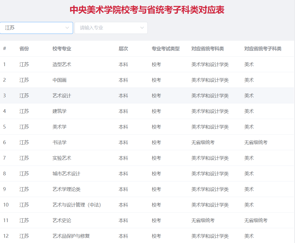Image resolution: width=295 pixels, height=243 pixels.
Task: Click the chevron arrow in the 请输入专业 selector
Action: (142, 28)
